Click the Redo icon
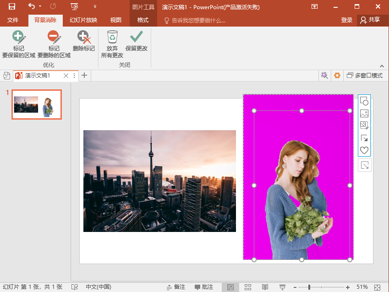The height and width of the screenshot is (292, 389). (53, 6)
